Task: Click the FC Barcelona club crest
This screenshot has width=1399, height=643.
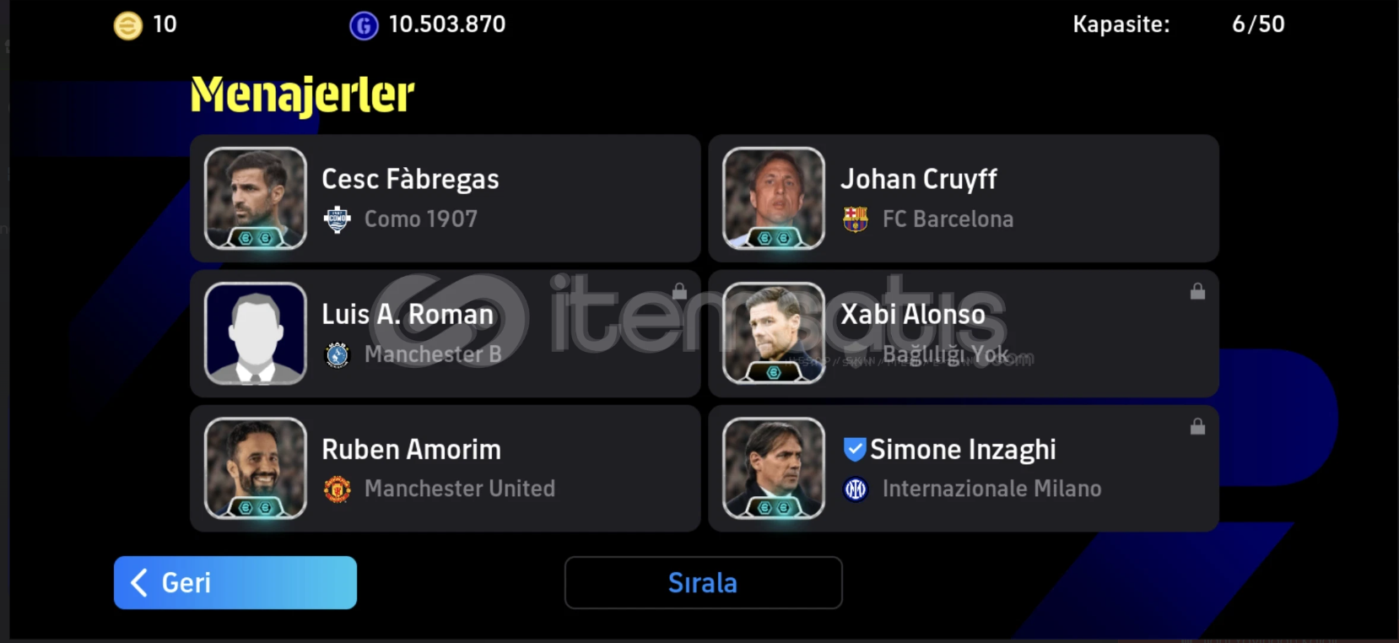Action: [x=856, y=219]
